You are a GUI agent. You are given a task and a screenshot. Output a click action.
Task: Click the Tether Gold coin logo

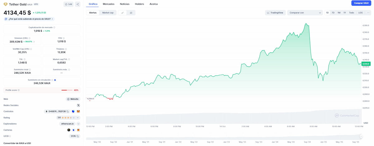click(6, 4)
